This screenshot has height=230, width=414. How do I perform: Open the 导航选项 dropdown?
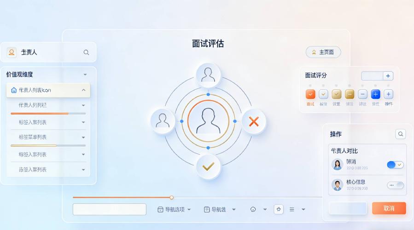coord(174,209)
